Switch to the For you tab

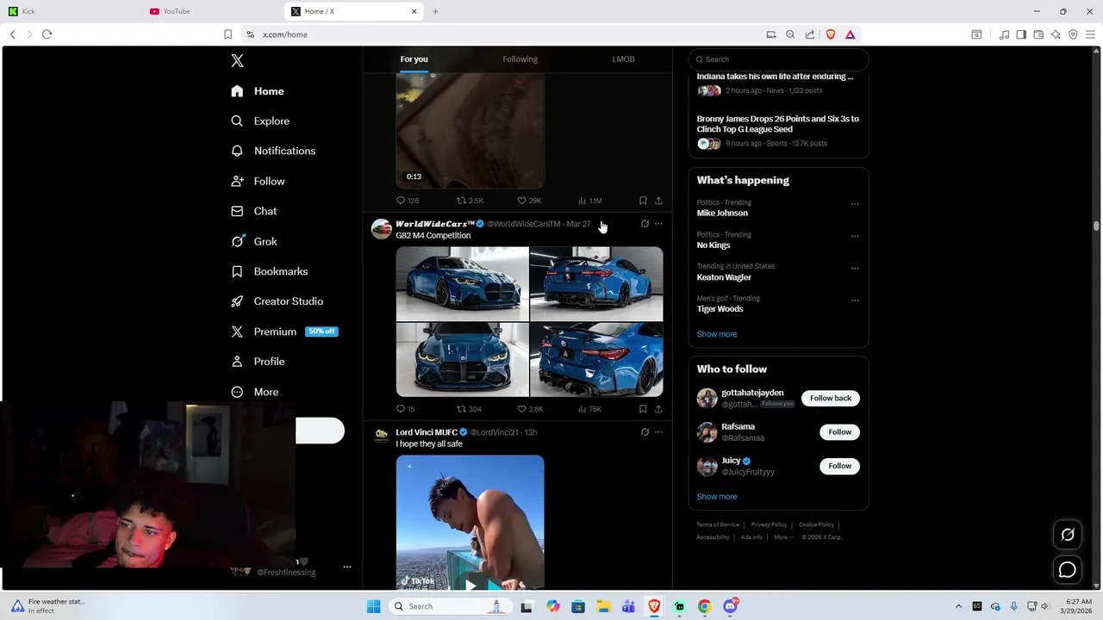[414, 59]
